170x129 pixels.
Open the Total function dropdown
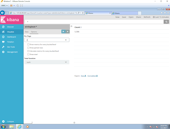tap(47, 62)
